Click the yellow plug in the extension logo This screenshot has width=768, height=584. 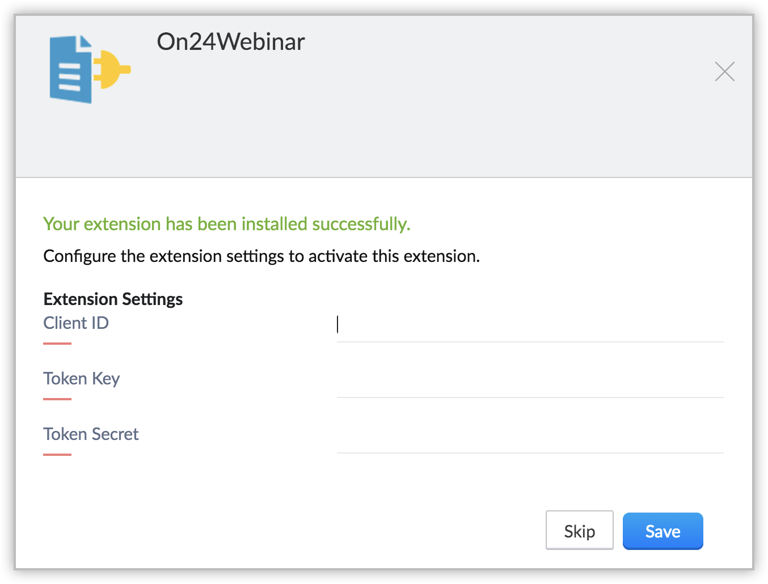[112, 70]
